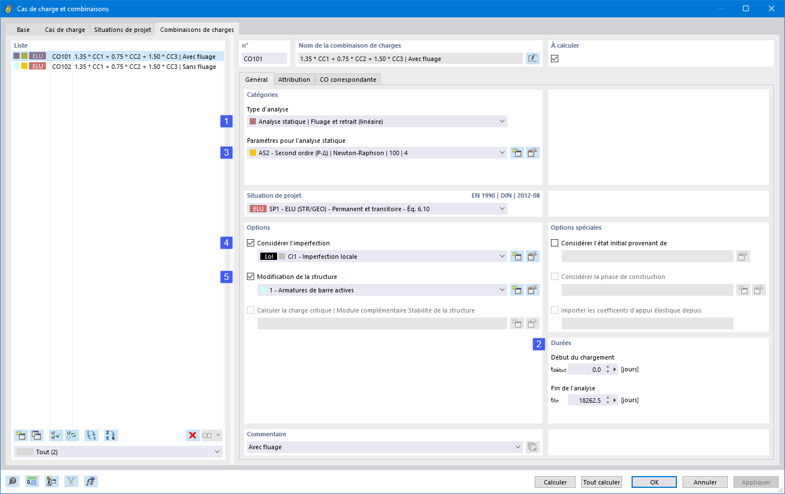
Task: Click the Calculer button
Action: (x=555, y=482)
